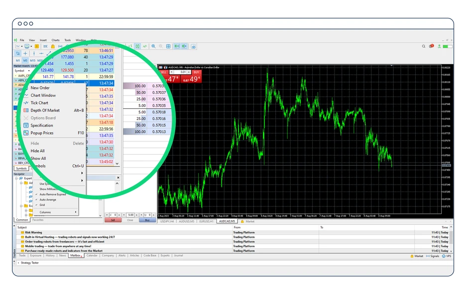Take a chart screenshot with camera icon
The image size is (466, 294).
193,47
